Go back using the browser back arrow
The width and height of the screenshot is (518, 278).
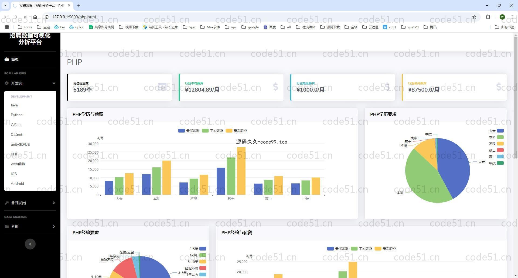[x=6, y=17]
